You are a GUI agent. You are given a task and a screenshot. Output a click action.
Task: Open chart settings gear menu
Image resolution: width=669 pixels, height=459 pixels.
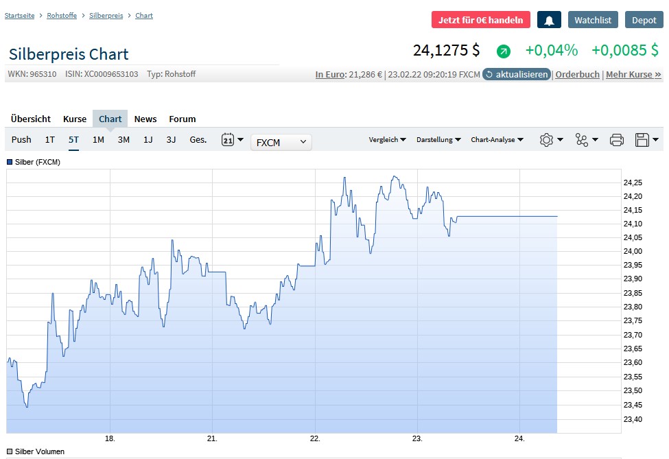(547, 140)
